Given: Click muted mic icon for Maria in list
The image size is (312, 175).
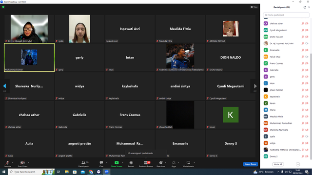Looking at the screenshot, I should [303, 110].
